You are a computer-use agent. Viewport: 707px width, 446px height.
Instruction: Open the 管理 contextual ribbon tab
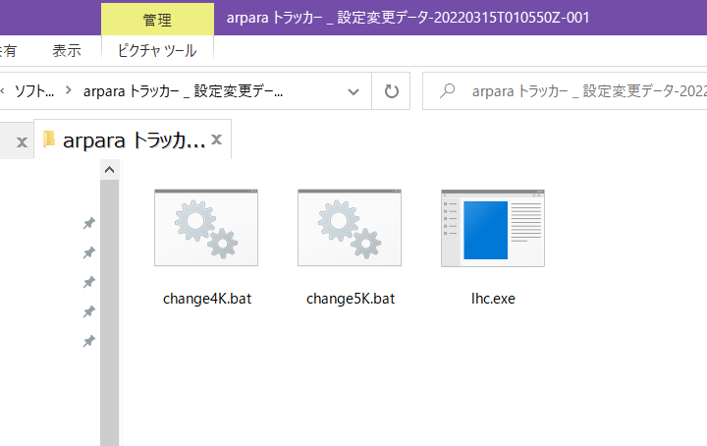[x=157, y=20]
